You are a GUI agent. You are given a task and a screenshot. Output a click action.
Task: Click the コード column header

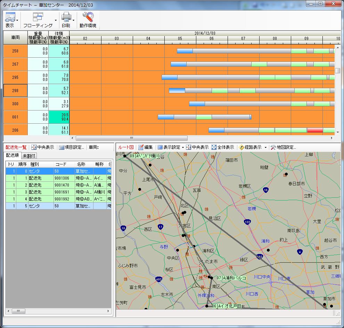60,164
